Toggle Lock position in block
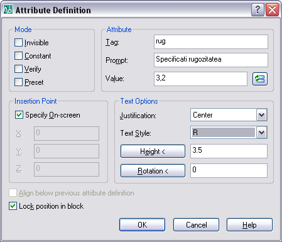Image resolution: width=282 pixels, height=242 pixels. pos(13,206)
